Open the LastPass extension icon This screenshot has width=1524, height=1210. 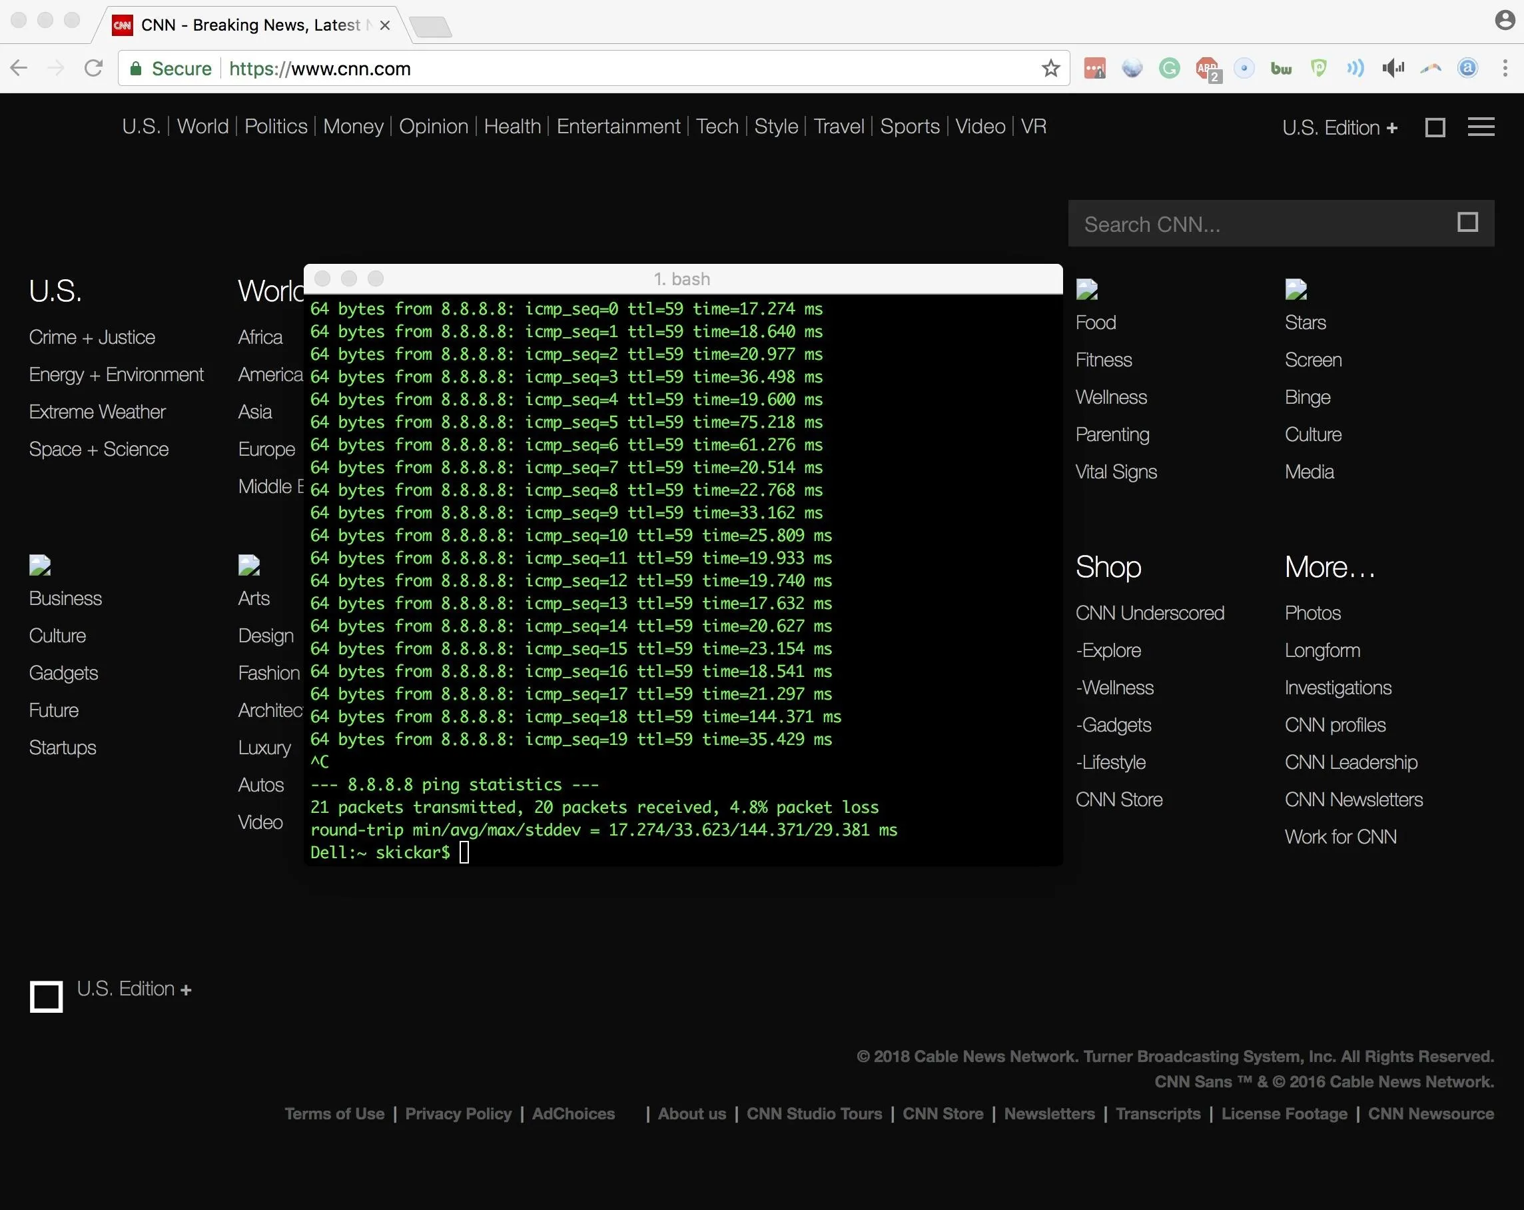(x=1095, y=69)
